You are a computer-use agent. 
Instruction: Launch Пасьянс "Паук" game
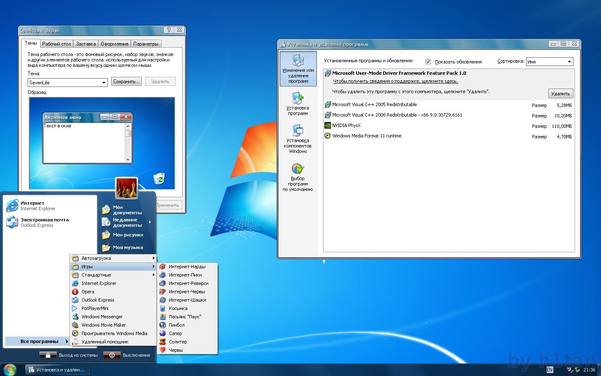(x=187, y=317)
